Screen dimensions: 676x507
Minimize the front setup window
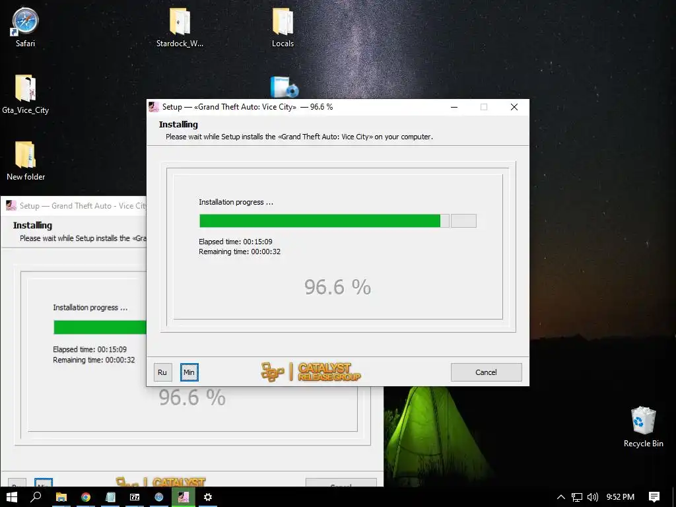point(454,107)
